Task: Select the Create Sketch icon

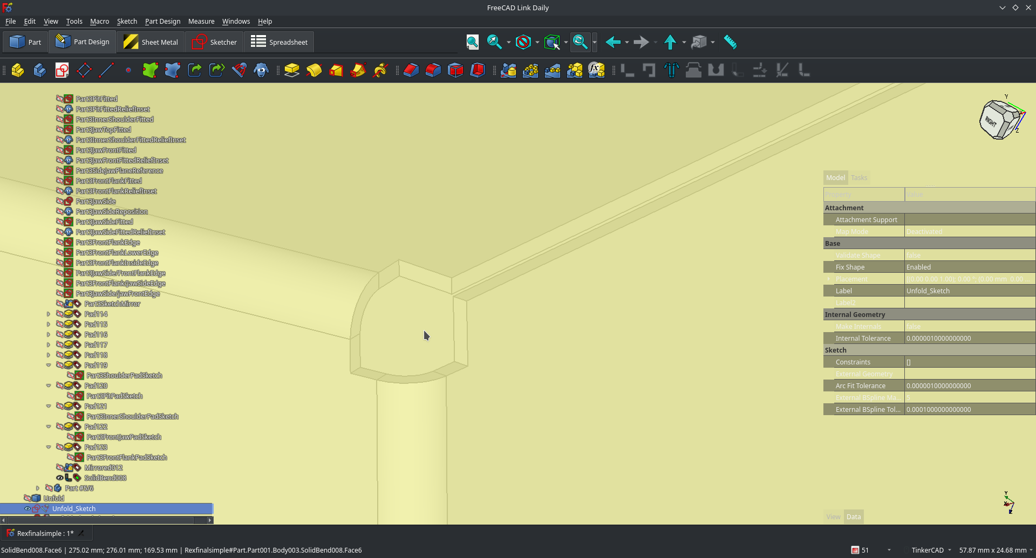Action: [x=62, y=70]
